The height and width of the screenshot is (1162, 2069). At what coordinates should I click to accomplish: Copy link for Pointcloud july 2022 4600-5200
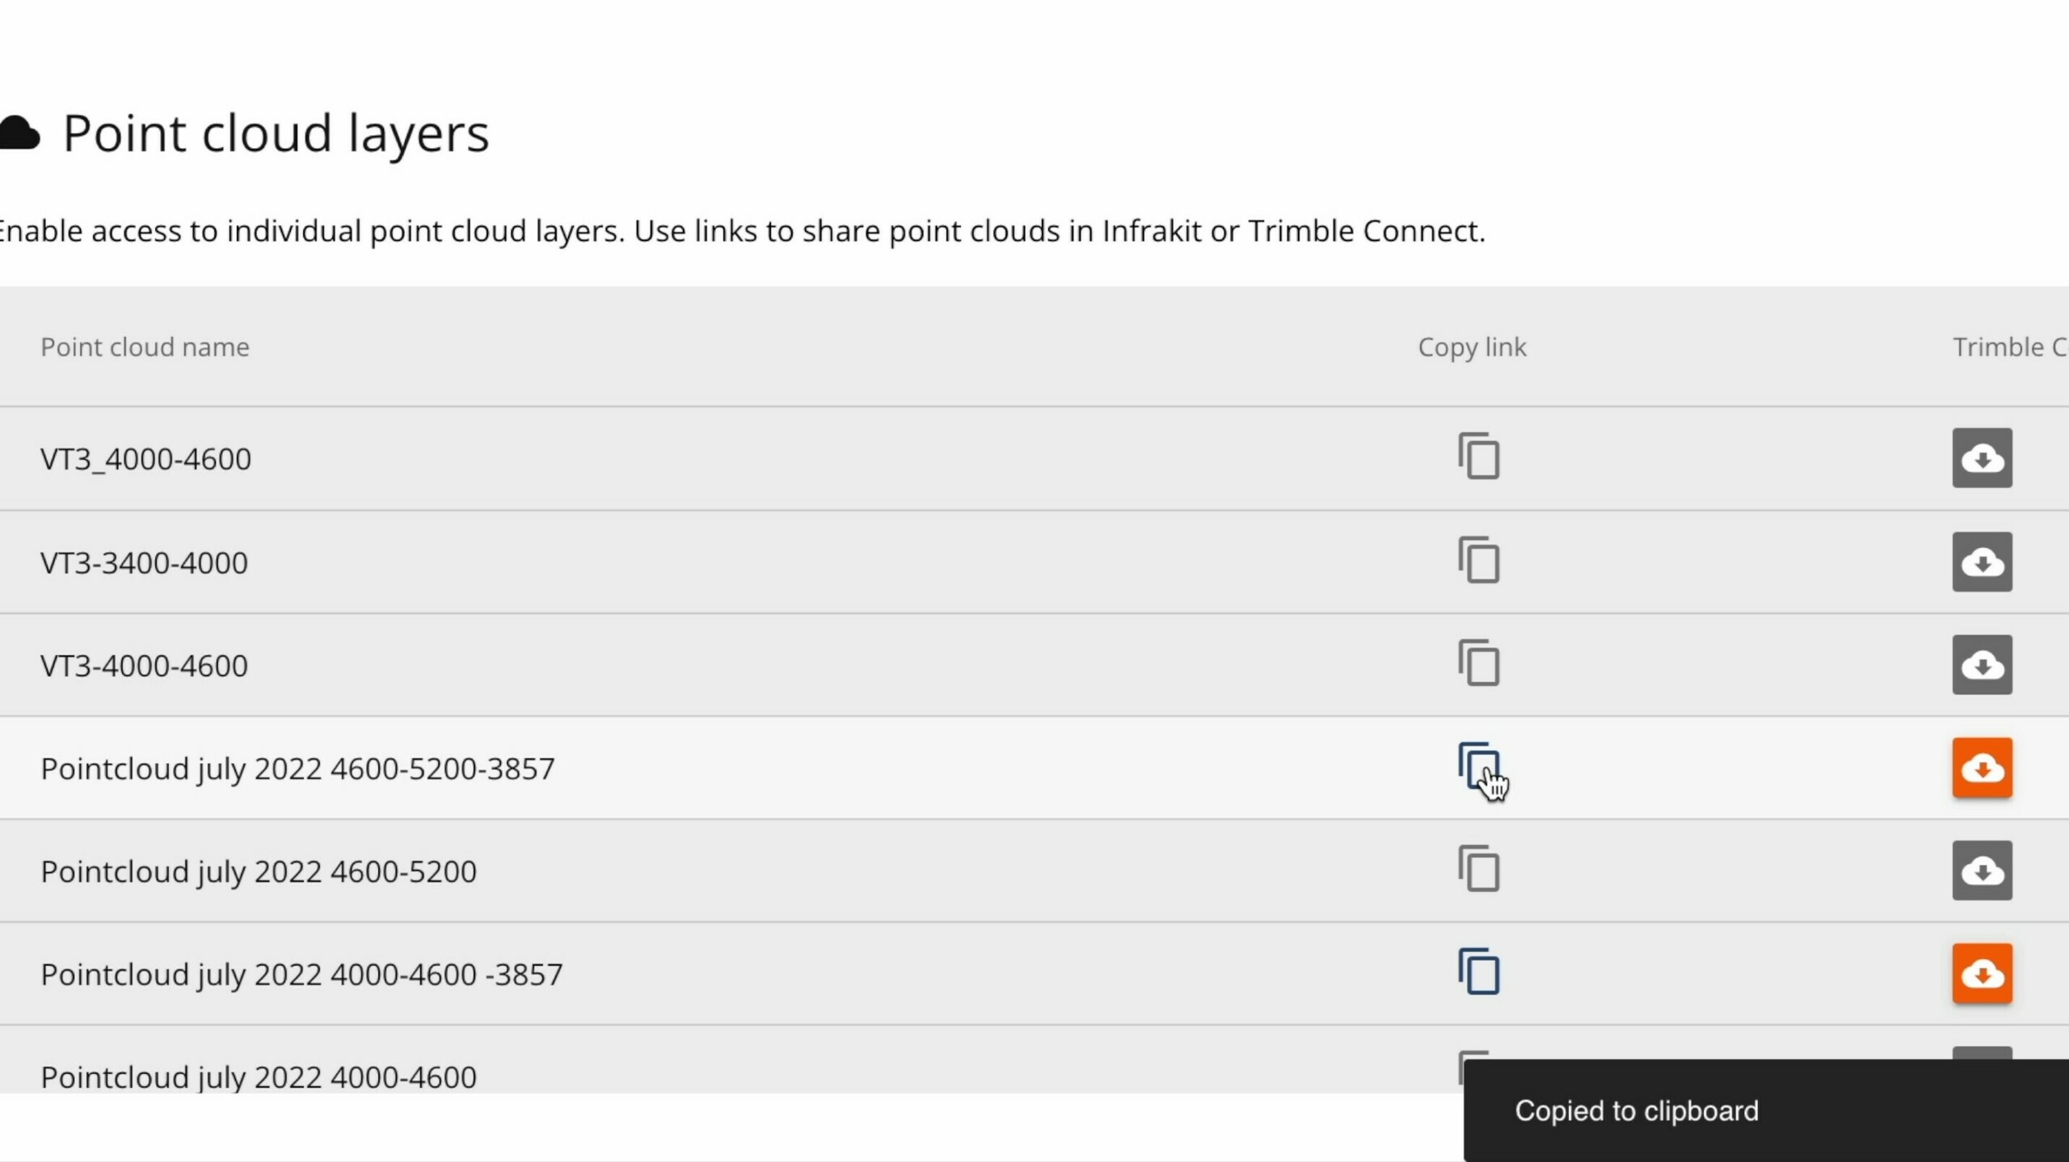[1478, 869]
